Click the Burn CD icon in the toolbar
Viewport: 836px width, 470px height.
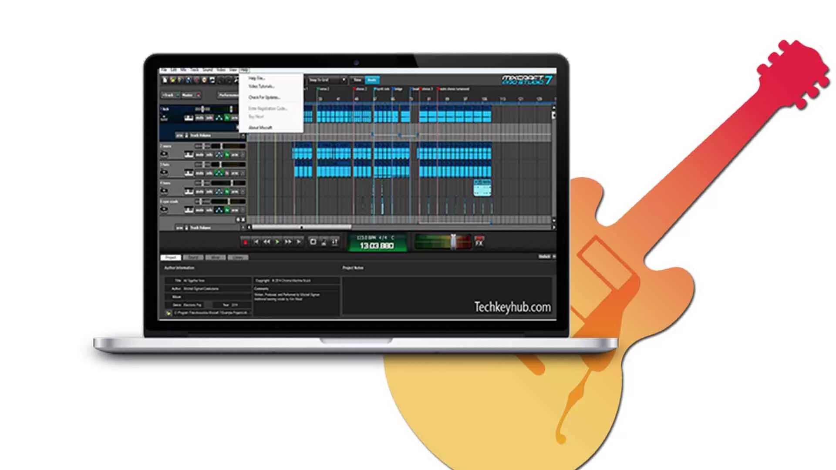[204, 80]
